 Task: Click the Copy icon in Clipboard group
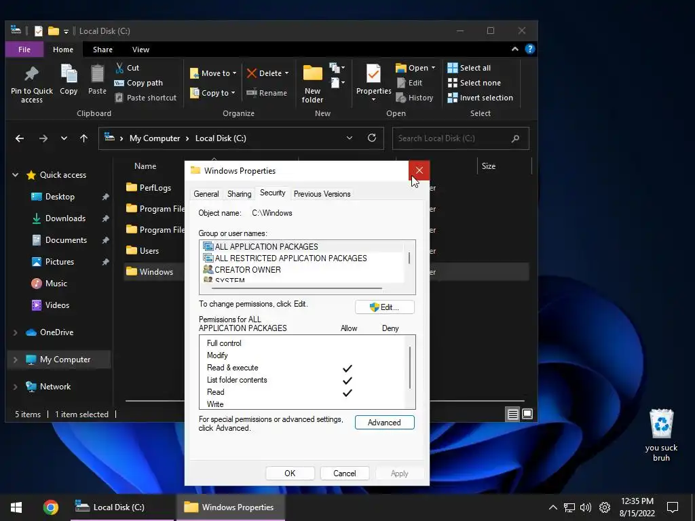click(69, 73)
